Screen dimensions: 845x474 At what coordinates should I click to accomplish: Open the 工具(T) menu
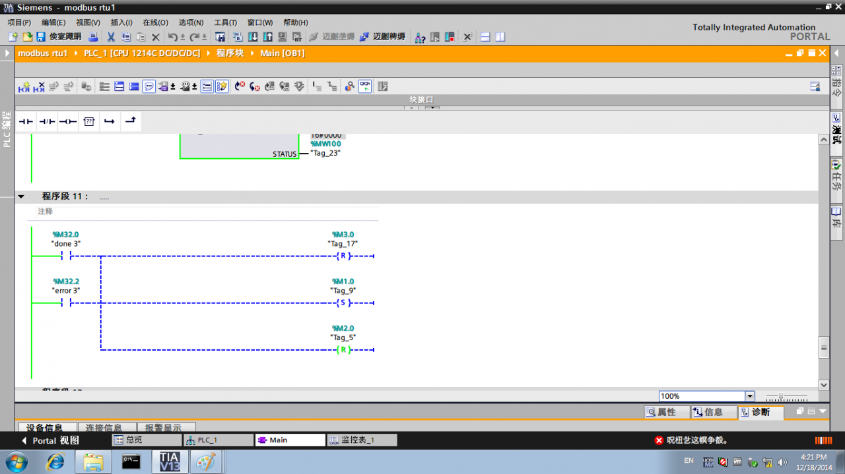(225, 22)
